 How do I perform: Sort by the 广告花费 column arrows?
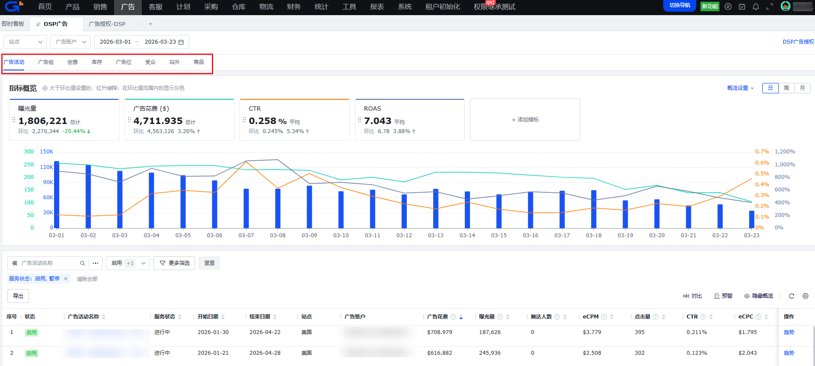tap(461, 317)
